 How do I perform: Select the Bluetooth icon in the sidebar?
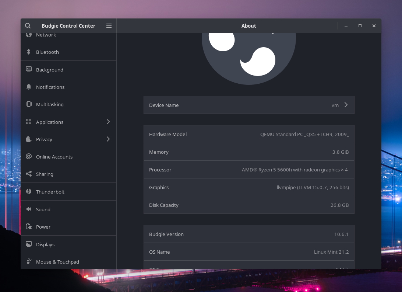point(29,52)
